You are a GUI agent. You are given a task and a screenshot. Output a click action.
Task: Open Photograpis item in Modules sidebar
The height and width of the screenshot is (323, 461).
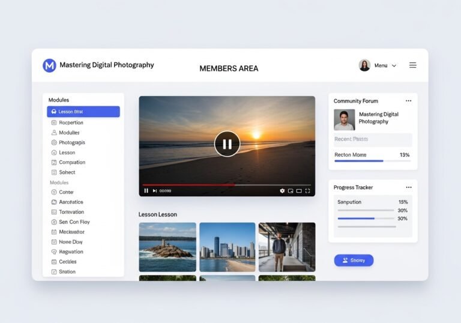click(71, 142)
